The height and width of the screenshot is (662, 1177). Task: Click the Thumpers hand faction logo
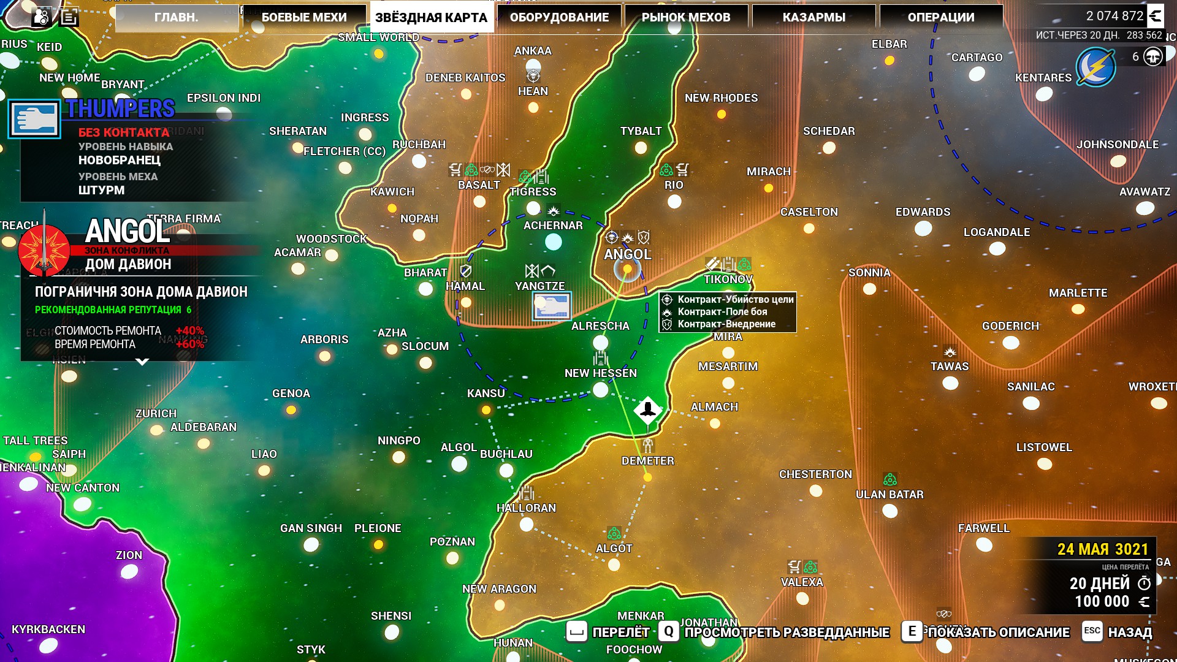coord(34,119)
